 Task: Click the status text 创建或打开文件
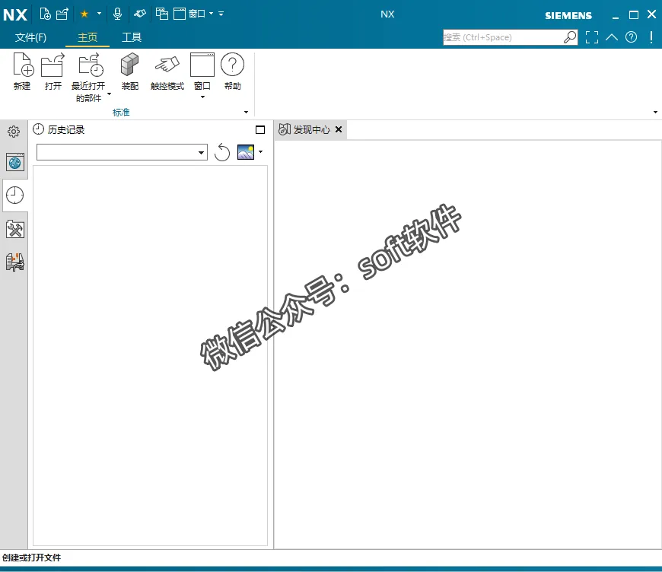(x=32, y=558)
